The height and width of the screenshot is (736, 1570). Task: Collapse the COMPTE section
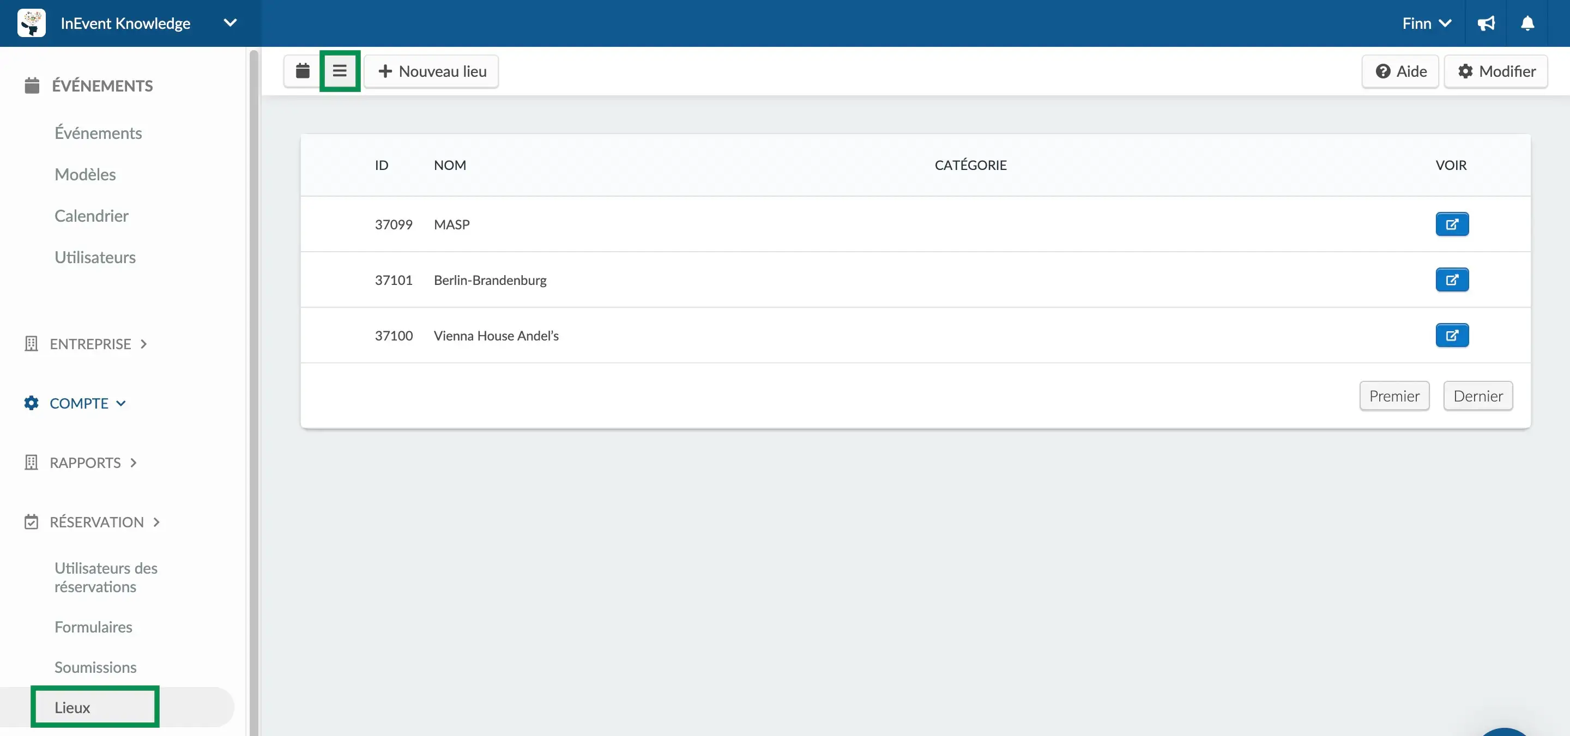(x=75, y=403)
